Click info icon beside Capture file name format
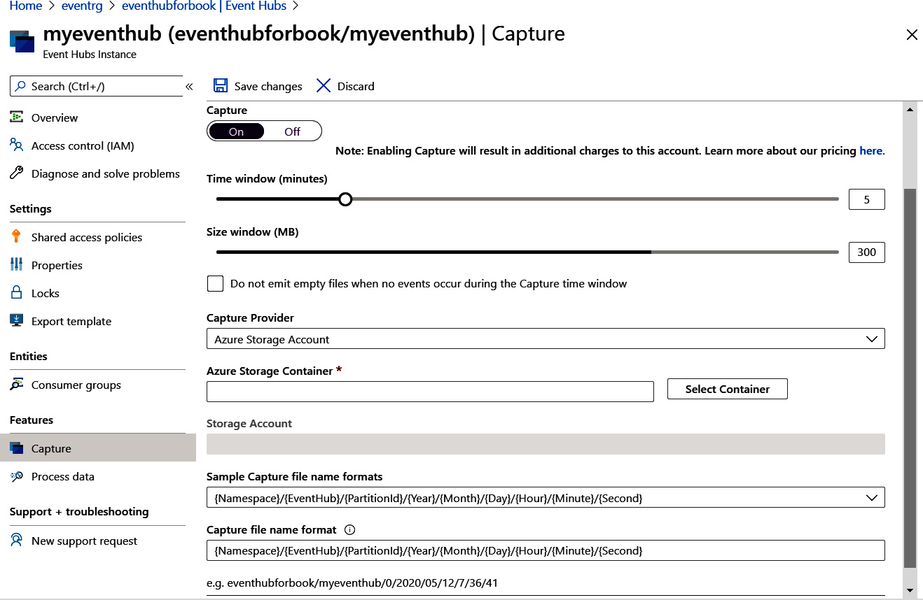Viewport: 923px width, 600px height. [350, 529]
